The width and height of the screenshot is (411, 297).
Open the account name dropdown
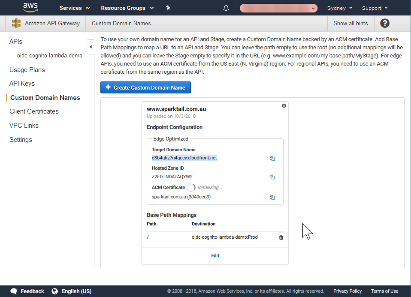tap(278, 8)
